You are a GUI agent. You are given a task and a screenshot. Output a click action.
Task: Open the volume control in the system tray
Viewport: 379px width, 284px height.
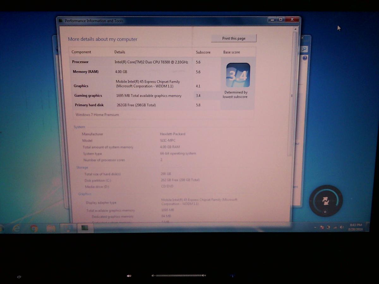coord(341,227)
